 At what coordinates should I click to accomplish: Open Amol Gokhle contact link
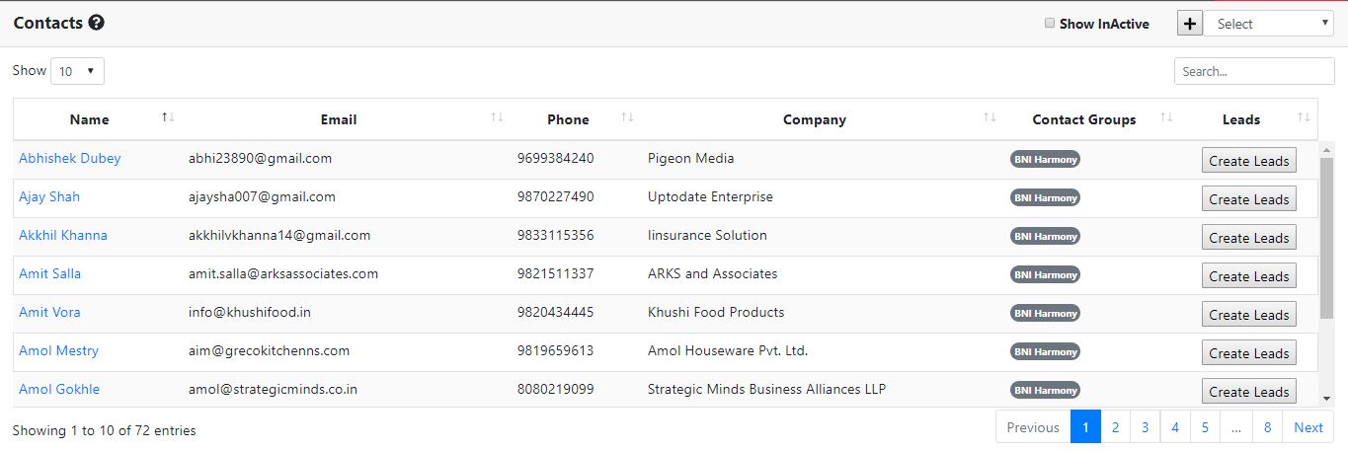click(x=59, y=389)
